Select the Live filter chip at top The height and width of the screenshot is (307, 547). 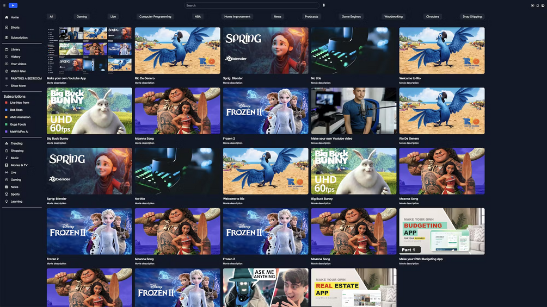[x=113, y=16]
